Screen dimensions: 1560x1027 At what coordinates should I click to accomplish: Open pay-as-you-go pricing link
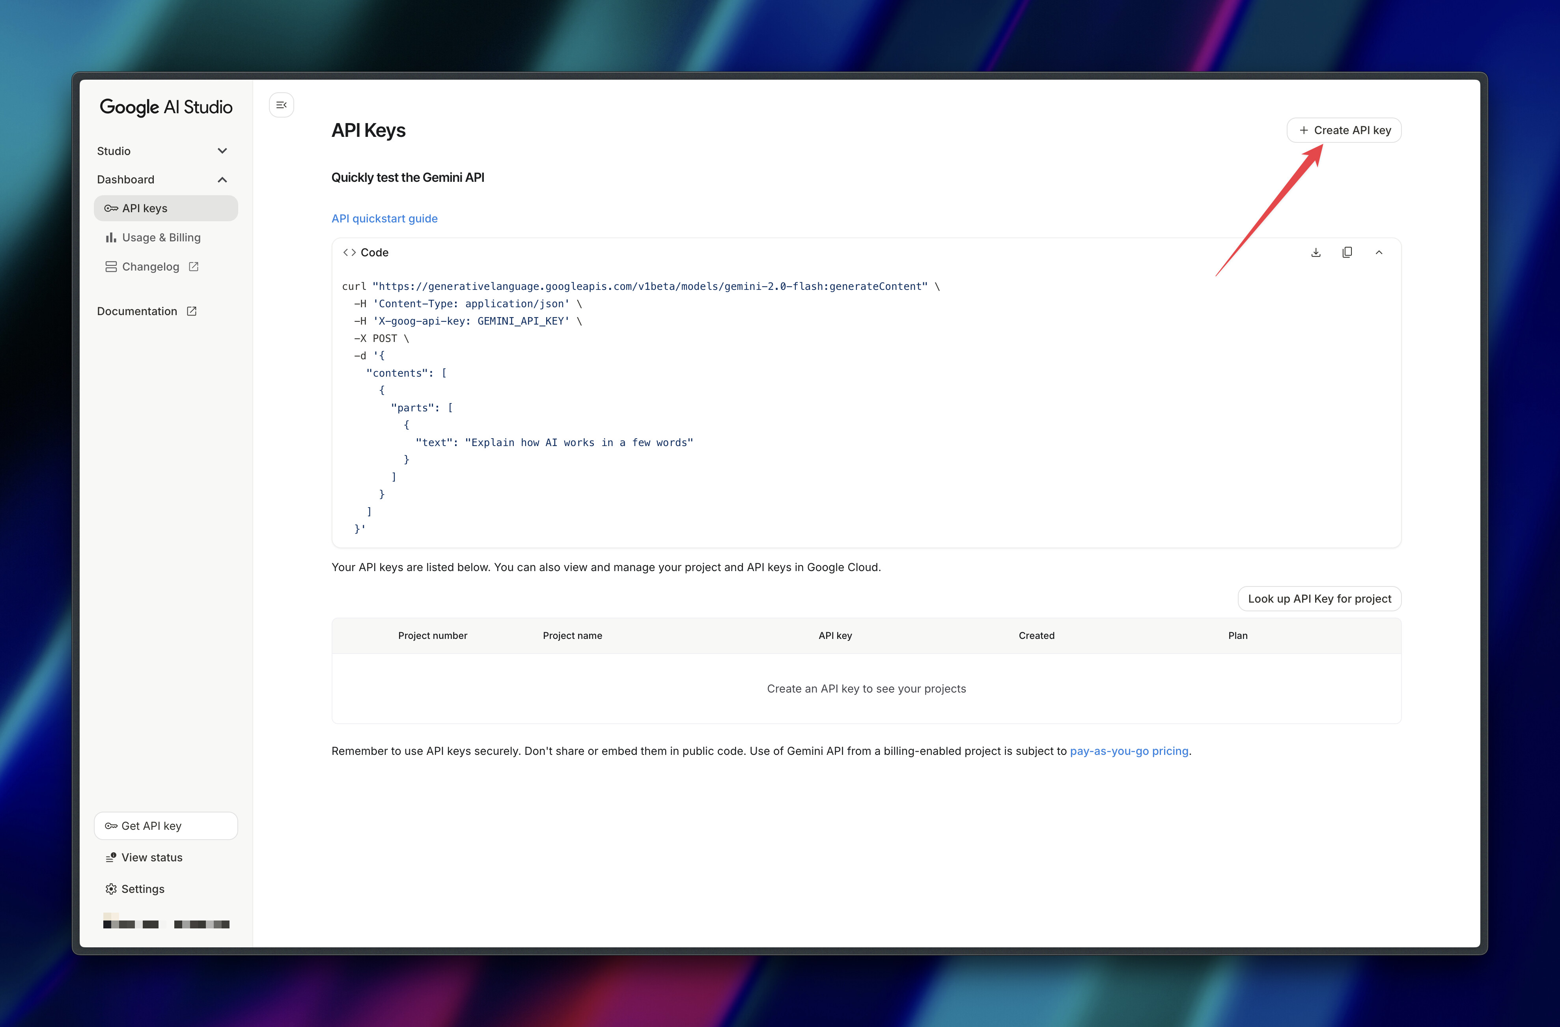point(1129,751)
